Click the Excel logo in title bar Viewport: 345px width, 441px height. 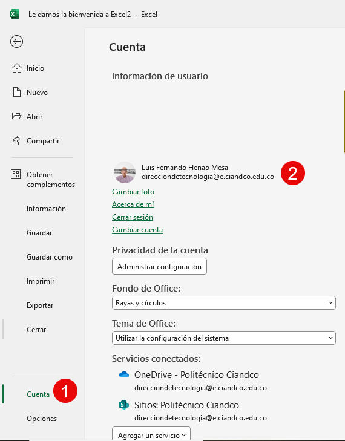(x=15, y=14)
